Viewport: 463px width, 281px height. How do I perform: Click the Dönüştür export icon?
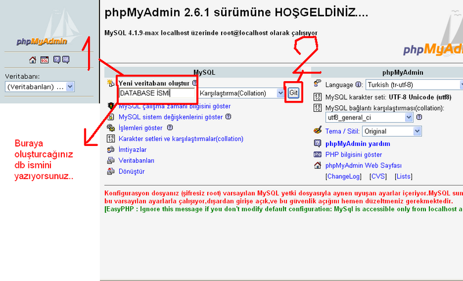(111, 171)
